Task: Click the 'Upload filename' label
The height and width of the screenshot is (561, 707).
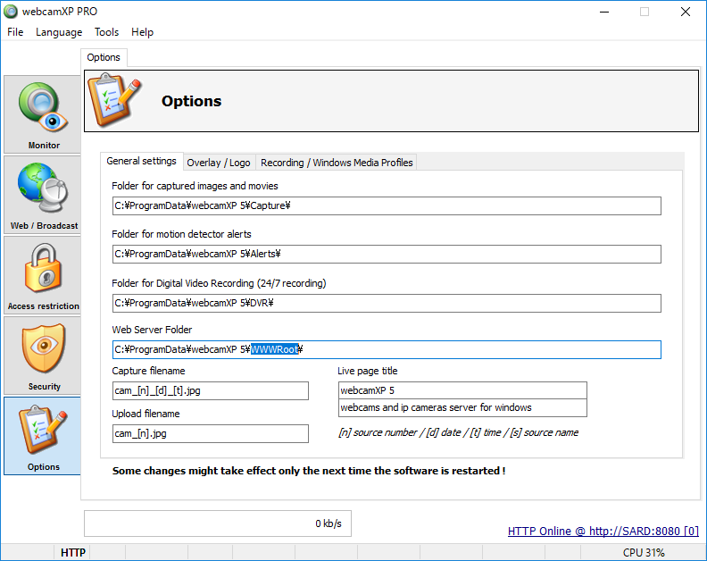Action: click(x=146, y=414)
